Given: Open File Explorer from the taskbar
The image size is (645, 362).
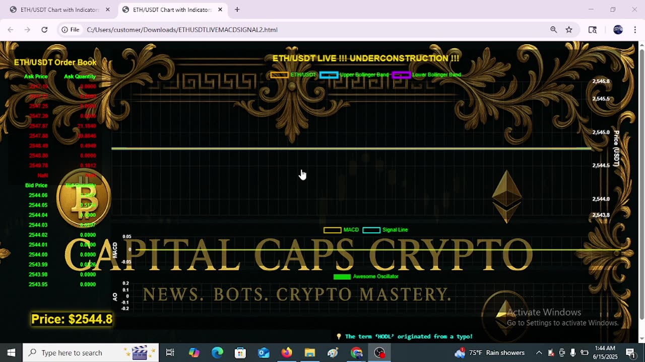Looking at the screenshot, I should pyautogui.click(x=310, y=352).
